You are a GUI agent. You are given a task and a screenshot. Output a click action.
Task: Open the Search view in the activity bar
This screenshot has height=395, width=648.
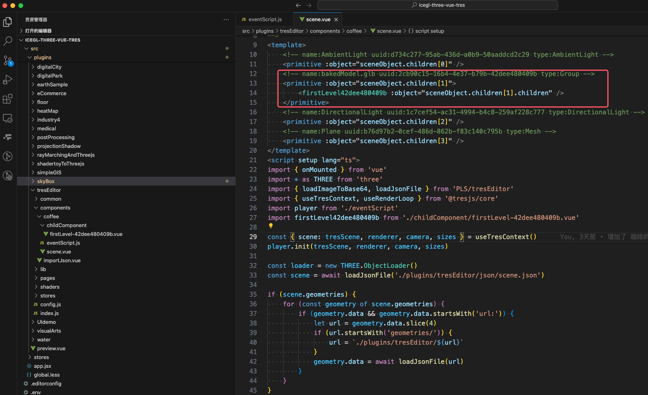(x=8, y=41)
